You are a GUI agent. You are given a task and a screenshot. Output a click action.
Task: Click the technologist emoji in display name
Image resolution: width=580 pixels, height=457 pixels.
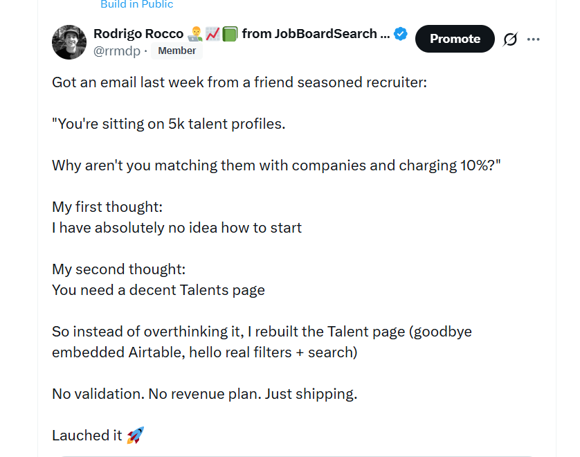(194, 34)
